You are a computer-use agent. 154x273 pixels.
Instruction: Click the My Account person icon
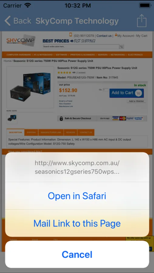(116, 35)
